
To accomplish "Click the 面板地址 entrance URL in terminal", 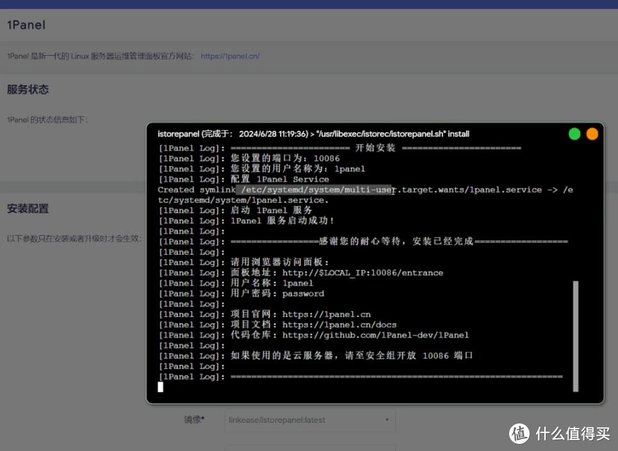I will tap(362, 273).
